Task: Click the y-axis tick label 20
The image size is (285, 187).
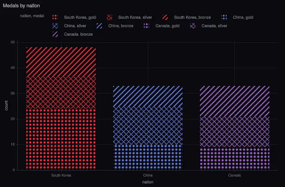Action: [x=13, y=119]
